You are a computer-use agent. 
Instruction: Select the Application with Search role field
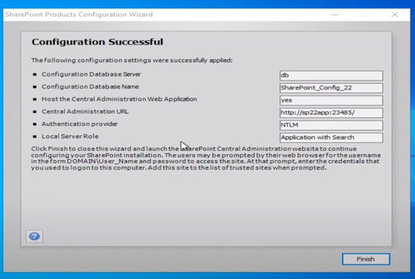(x=331, y=137)
